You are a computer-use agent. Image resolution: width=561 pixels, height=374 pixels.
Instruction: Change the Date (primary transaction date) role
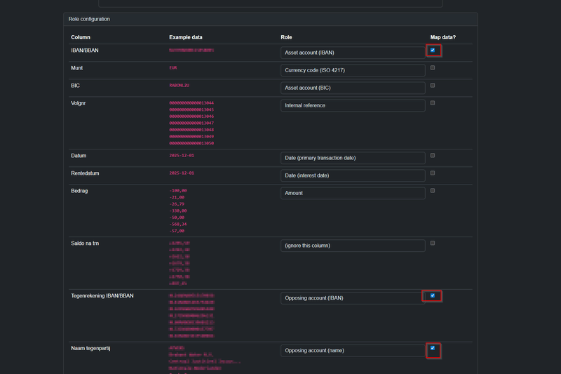(353, 158)
